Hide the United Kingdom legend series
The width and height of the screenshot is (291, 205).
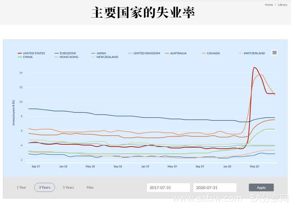(146, 53)
